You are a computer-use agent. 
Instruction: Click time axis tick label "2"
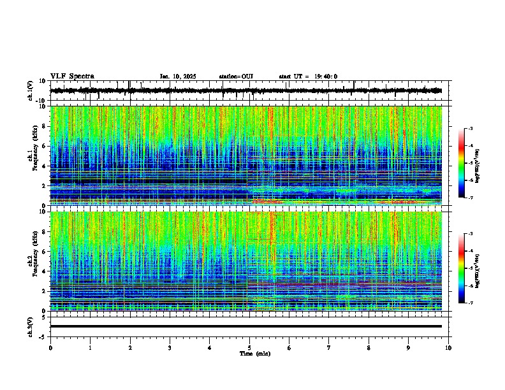(x=130, y=348)
